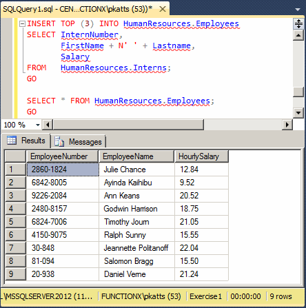Click editor vertical scrollbar down arrow

tap(298, 112)
